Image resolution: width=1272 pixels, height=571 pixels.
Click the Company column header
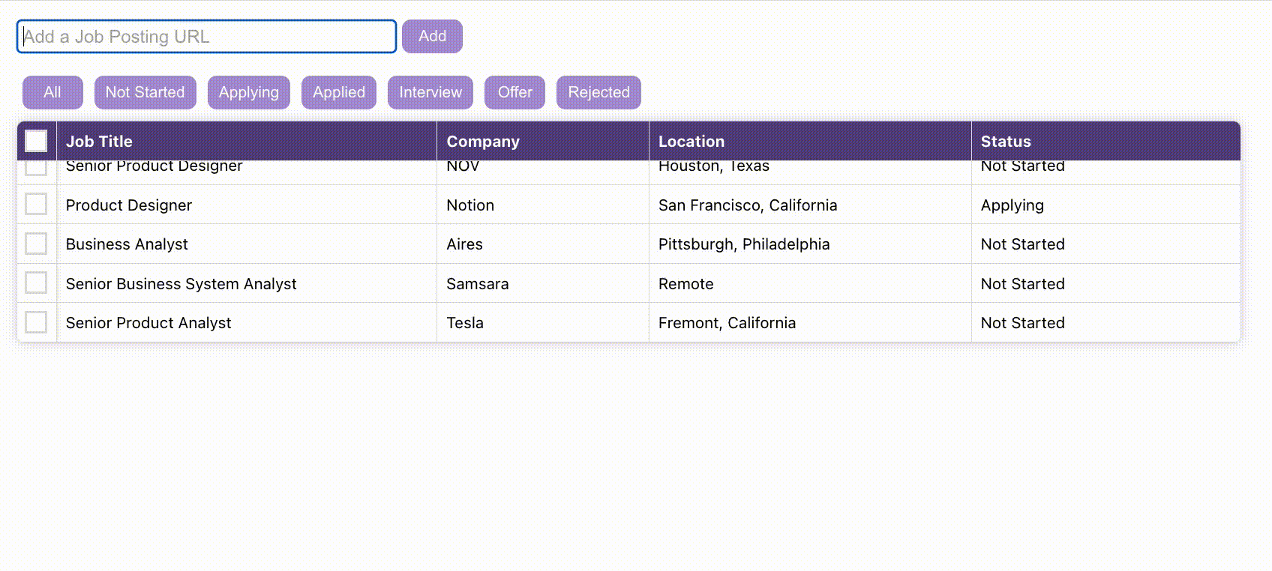point(482,142)
